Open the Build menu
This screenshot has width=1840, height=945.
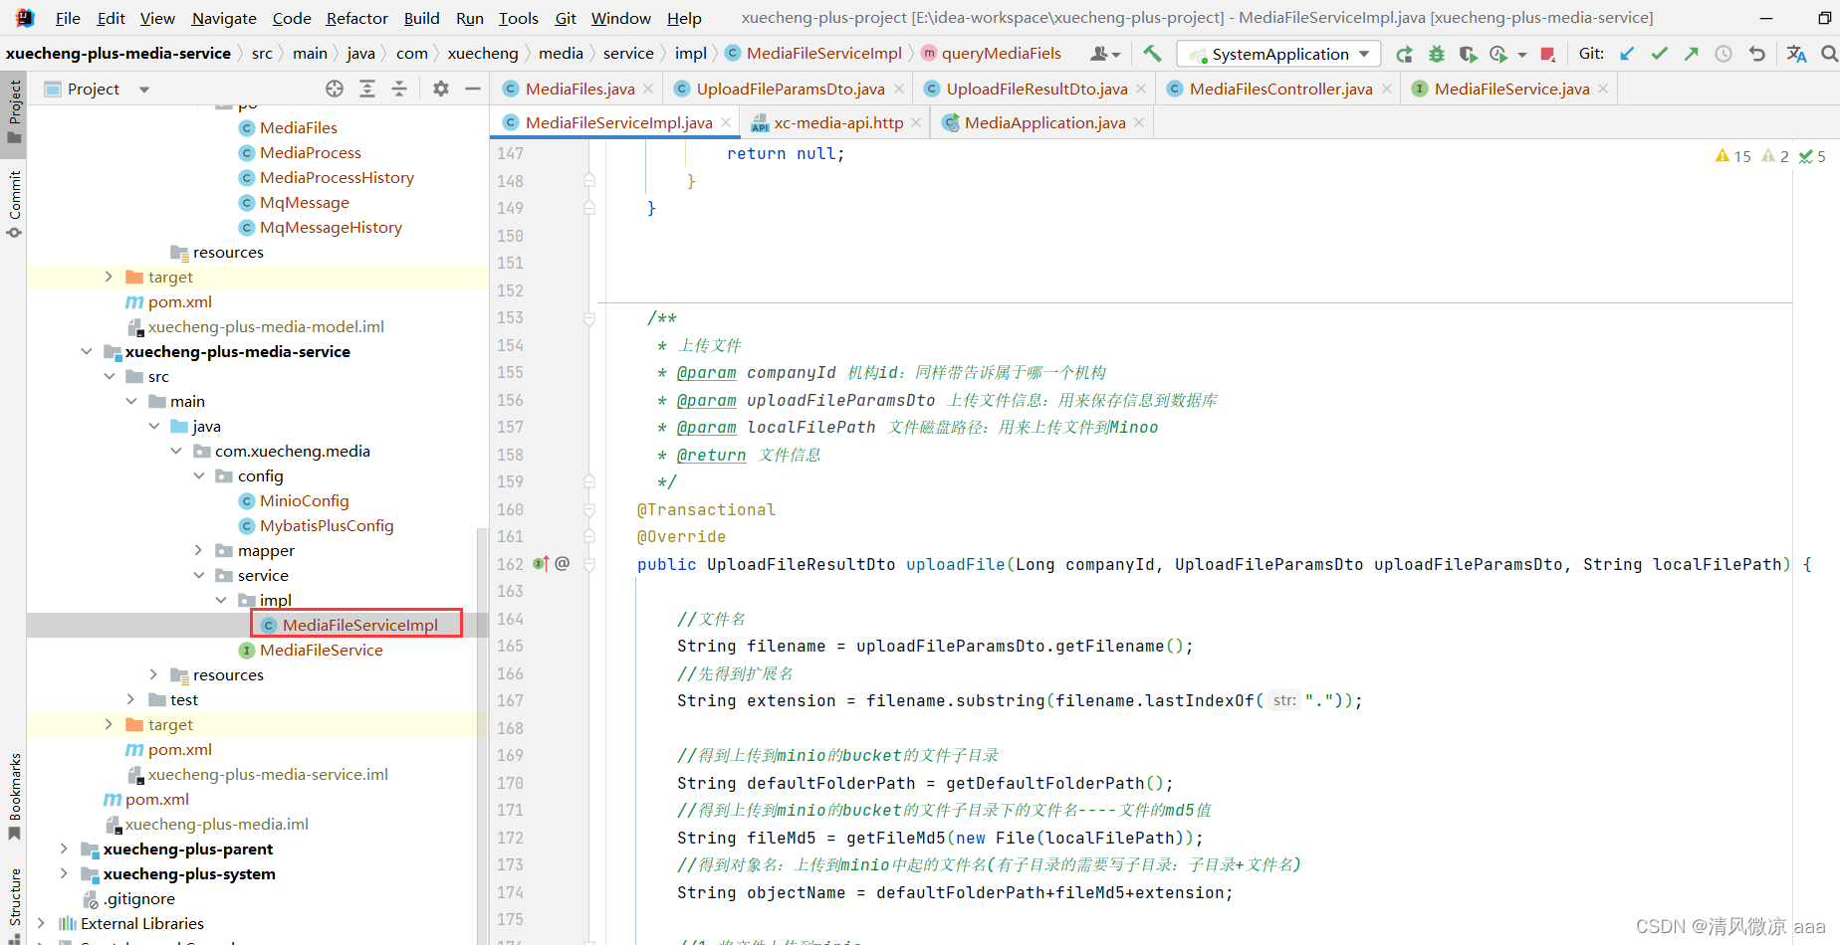tap(421, 18)
